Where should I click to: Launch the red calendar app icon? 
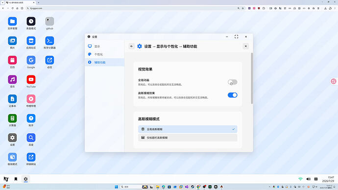click(12, 60)
